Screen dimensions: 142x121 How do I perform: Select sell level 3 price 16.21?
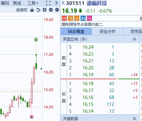(88, 61)
